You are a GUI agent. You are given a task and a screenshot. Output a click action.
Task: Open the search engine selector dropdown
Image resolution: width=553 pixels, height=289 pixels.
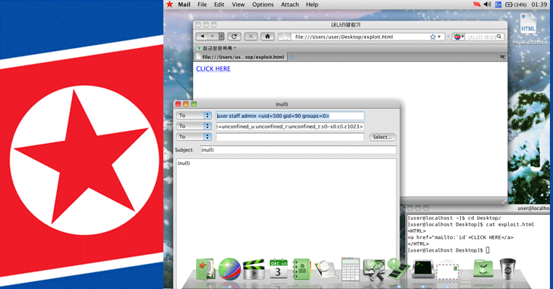pos(458,37)
